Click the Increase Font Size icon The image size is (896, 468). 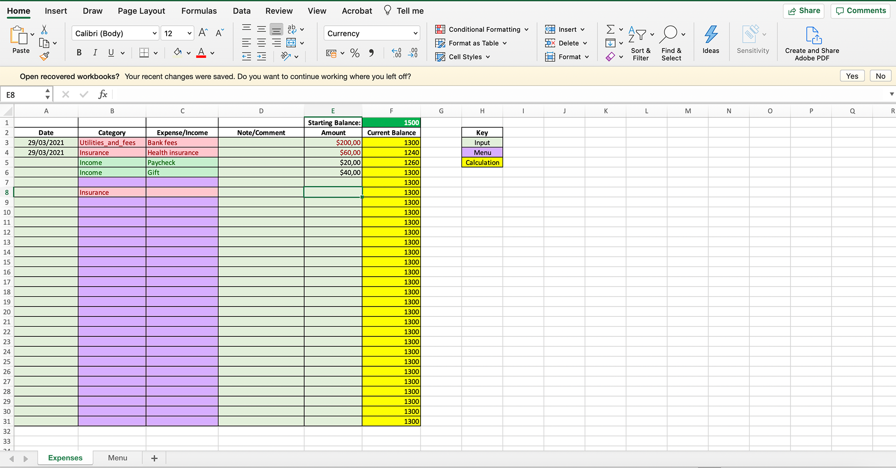[x=203, y=33]
